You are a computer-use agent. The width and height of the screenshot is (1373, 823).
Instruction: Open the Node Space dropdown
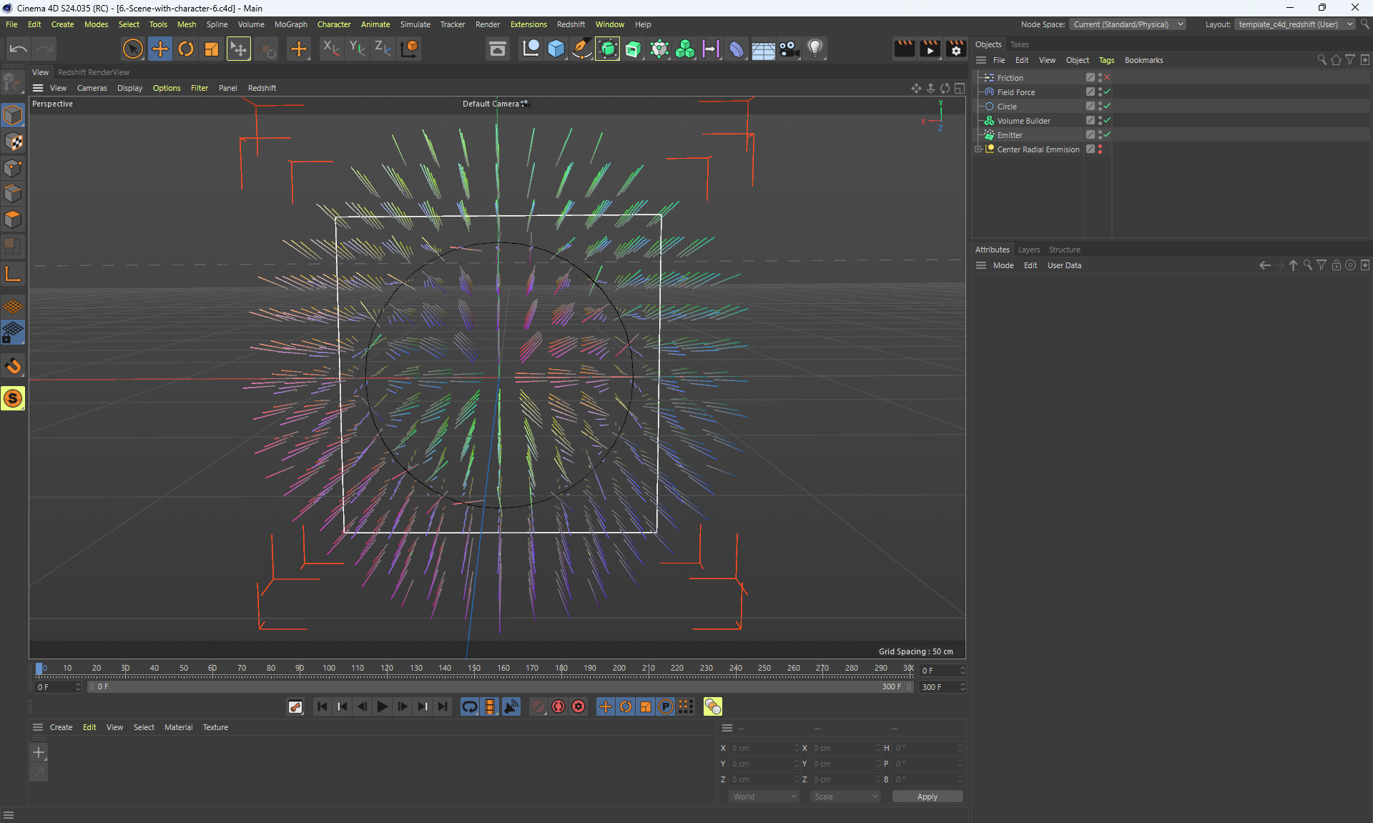click(1128, 24)
